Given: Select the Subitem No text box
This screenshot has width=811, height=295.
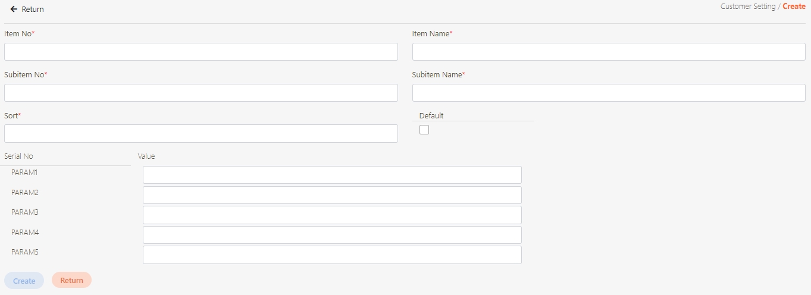Looking at the screenshot, I should (x=201, y=93).
